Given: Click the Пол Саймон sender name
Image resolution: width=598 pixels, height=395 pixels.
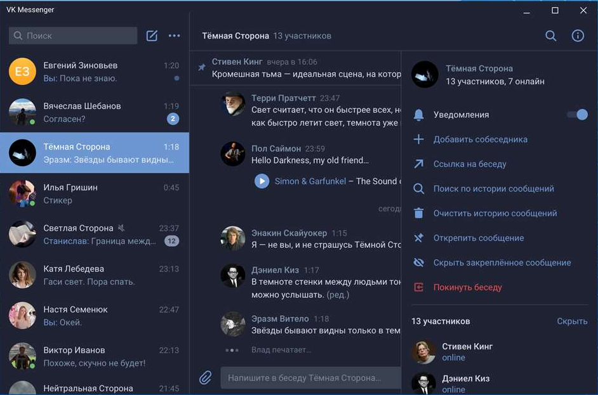Looking at the screenshot, I should coord(276,148).
